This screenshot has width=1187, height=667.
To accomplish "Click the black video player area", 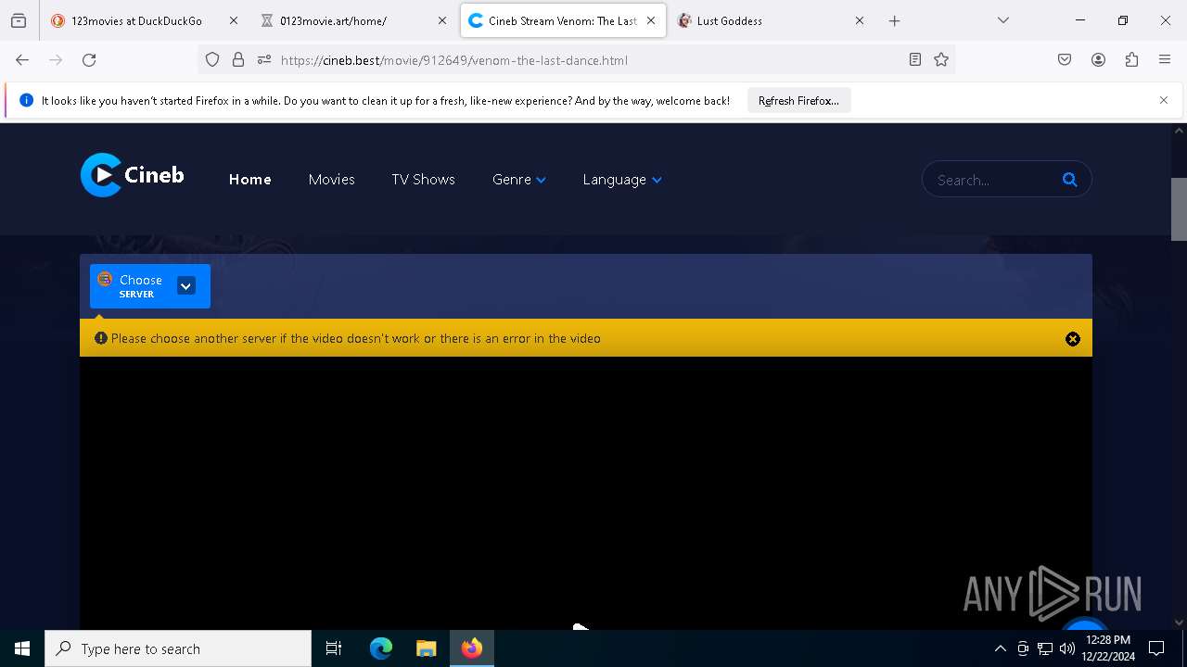I will [585, 493].
